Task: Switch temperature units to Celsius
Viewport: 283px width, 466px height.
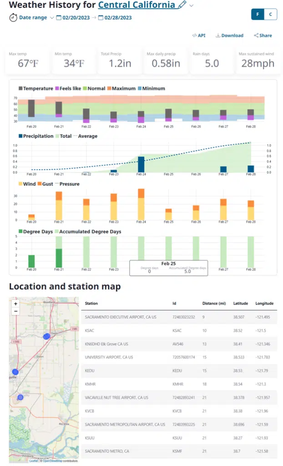Action: [270, 14]
